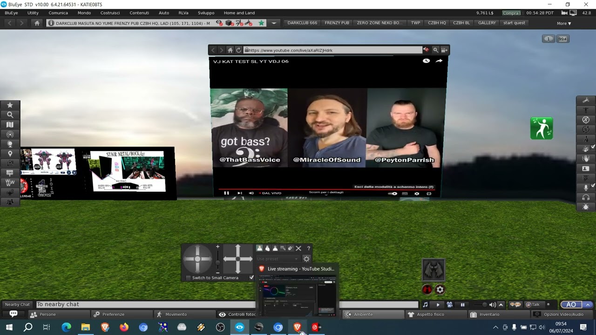Reload the media browser page
596x335 pixels.
point(238,50)
